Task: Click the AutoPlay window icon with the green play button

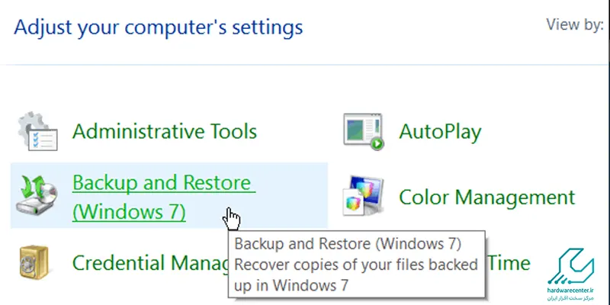Action: (x=364, y=131)
